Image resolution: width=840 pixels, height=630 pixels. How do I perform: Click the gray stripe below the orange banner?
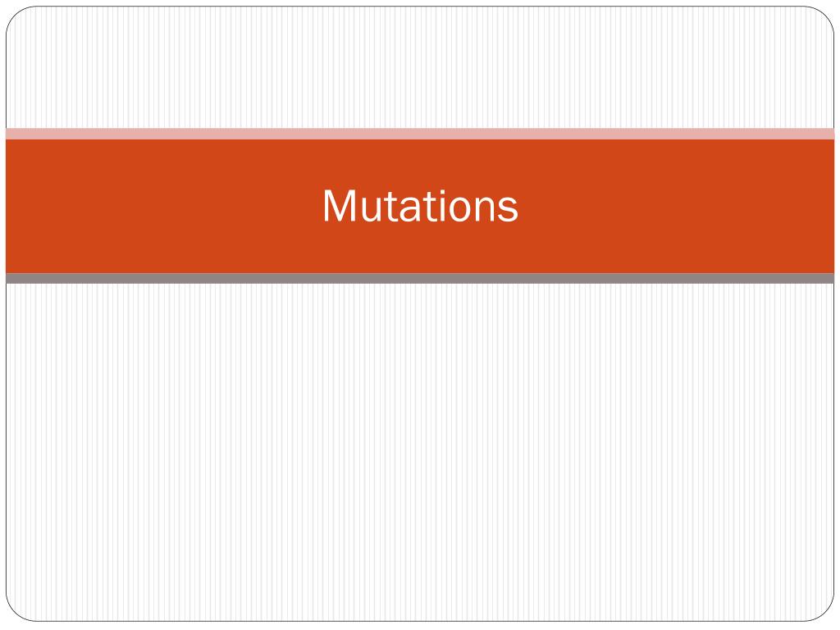[x=420, y=278]
